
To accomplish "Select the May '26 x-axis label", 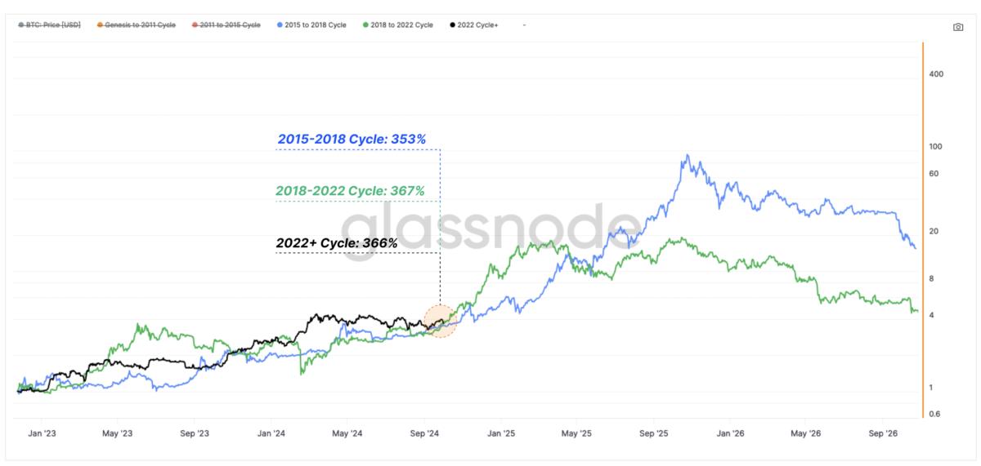I will pyautogui.click(x=806, y=433).
